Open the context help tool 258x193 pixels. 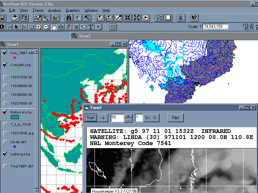(194, 18)
